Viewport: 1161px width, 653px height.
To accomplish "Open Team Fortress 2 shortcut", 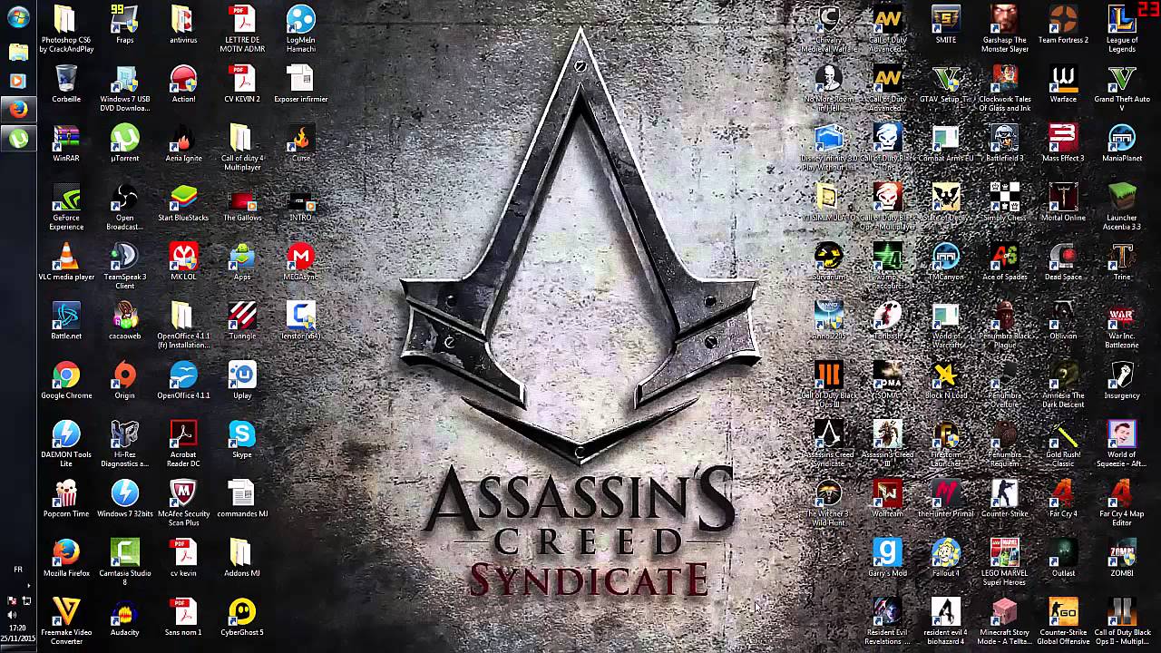I will 1063,25.
